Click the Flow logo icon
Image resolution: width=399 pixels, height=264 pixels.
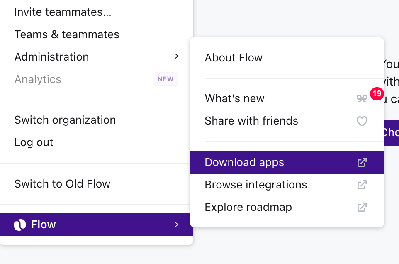[20, 225]
